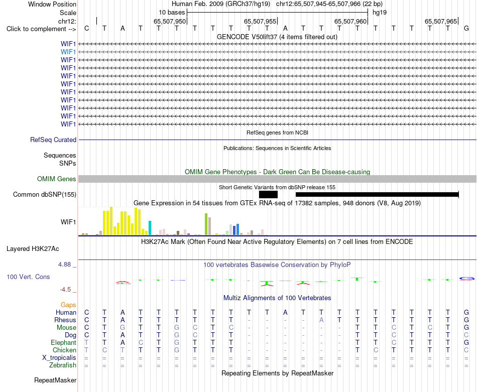Image resolution: width=477 pixels, height=392 pixels.
Task: Select the Dog alignment row label
Action: click(x=70, y=335)
